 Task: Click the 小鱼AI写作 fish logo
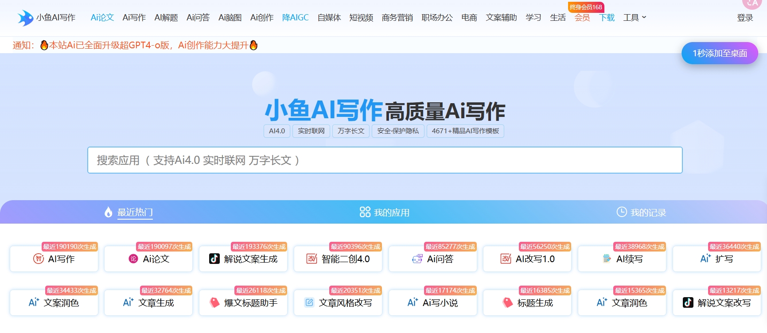point(25,18)
